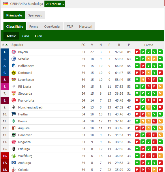Show the Fuori standings

39,36
